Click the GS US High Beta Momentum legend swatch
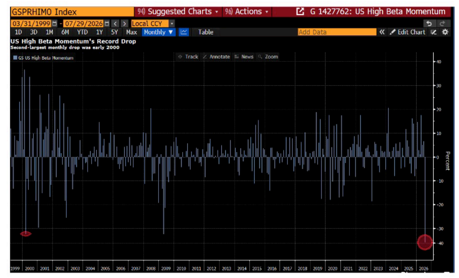 point(15,58)
